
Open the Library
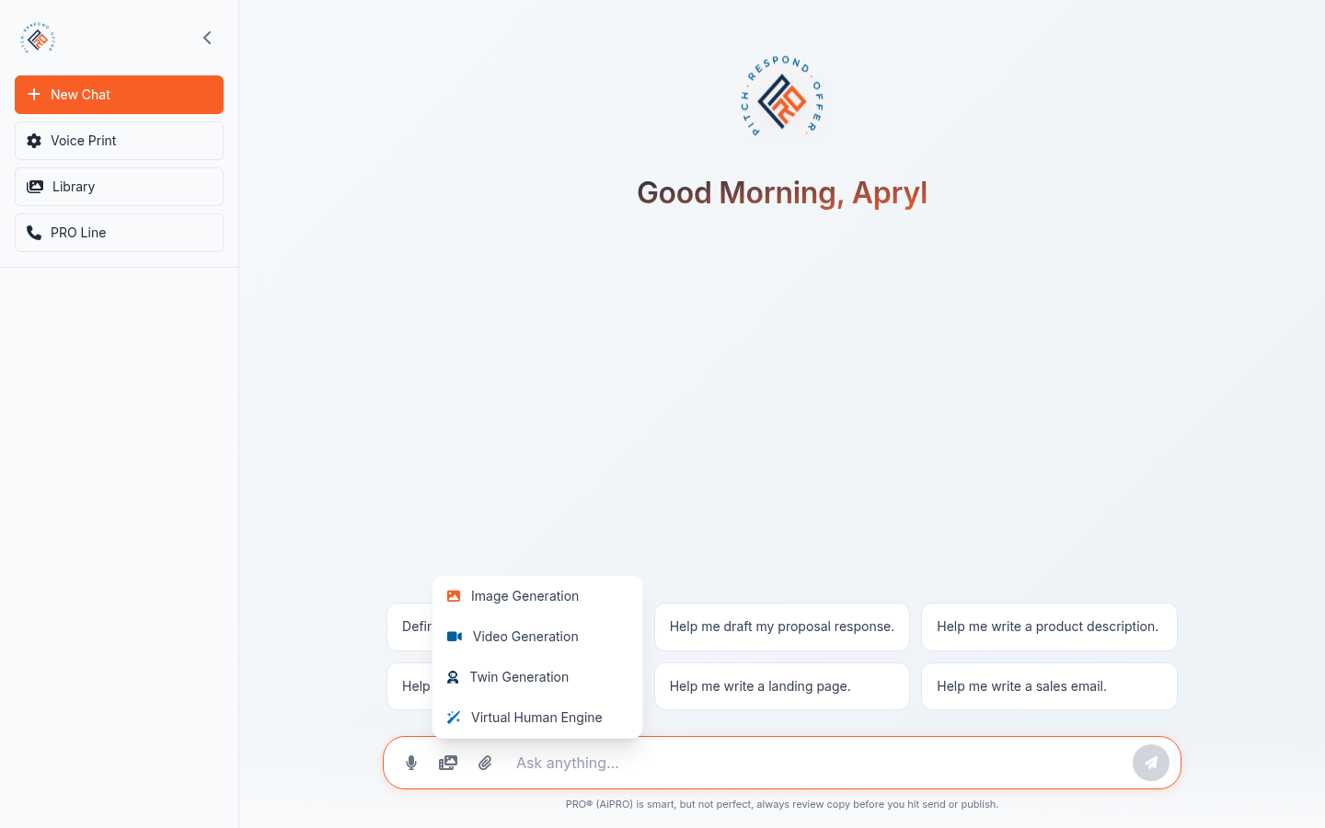(x=119, y=187)
